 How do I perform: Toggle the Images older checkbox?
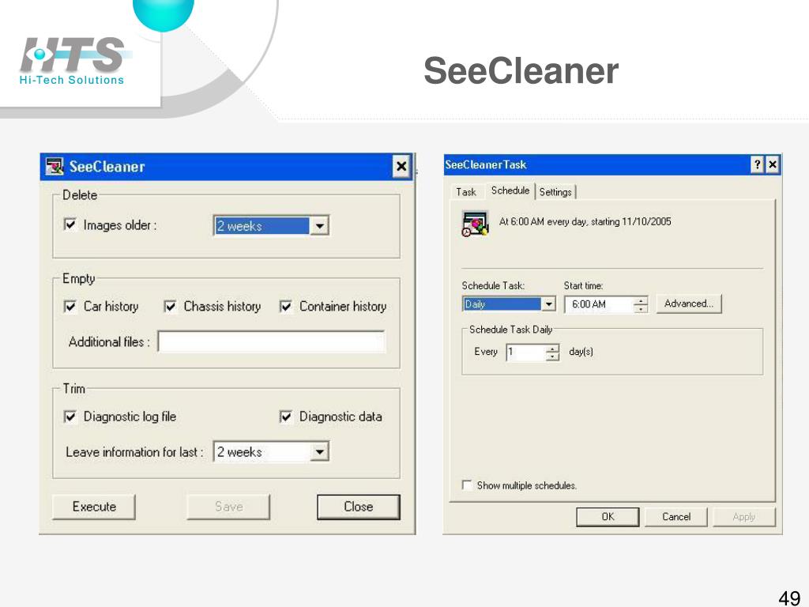(70, 224)
